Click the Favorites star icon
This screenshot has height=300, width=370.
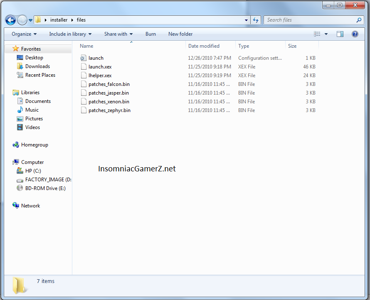click(x=15, y=49)
